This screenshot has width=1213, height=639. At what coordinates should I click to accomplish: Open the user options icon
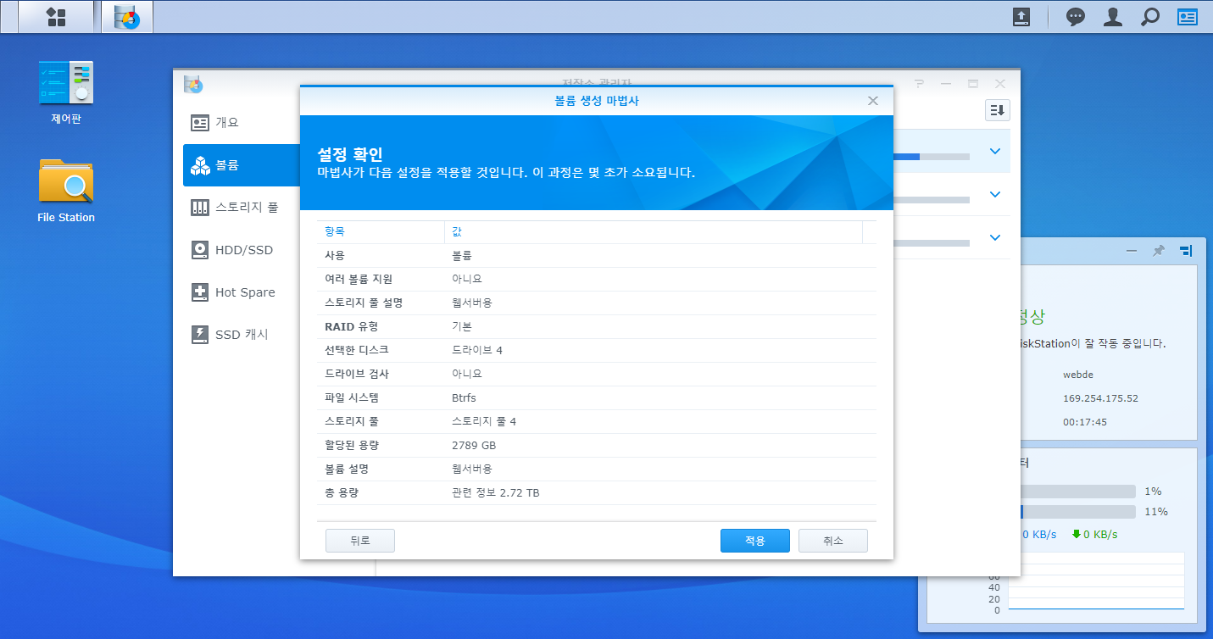pos(1113,16)
